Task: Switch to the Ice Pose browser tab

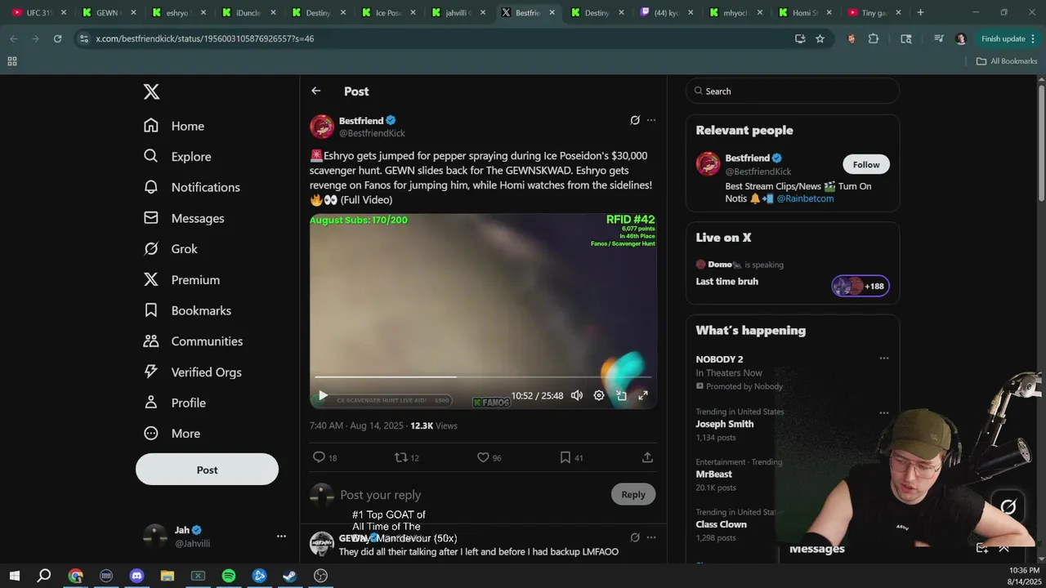Action: pos(387,12)
